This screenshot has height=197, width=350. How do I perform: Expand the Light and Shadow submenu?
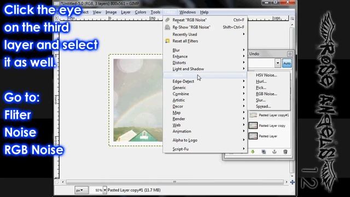coord(206,69)
